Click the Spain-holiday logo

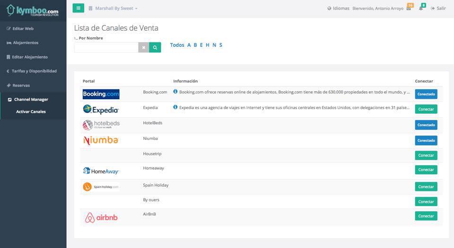(x=100, y=187)
